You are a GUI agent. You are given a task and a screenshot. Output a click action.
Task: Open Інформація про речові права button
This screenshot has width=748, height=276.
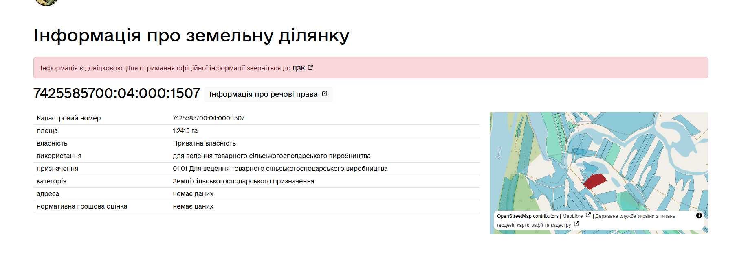click(268, 94)
